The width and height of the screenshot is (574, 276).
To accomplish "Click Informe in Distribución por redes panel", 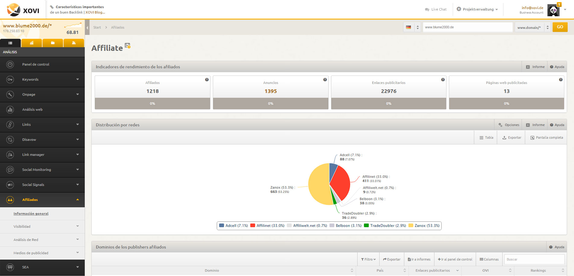I will 535,125.
